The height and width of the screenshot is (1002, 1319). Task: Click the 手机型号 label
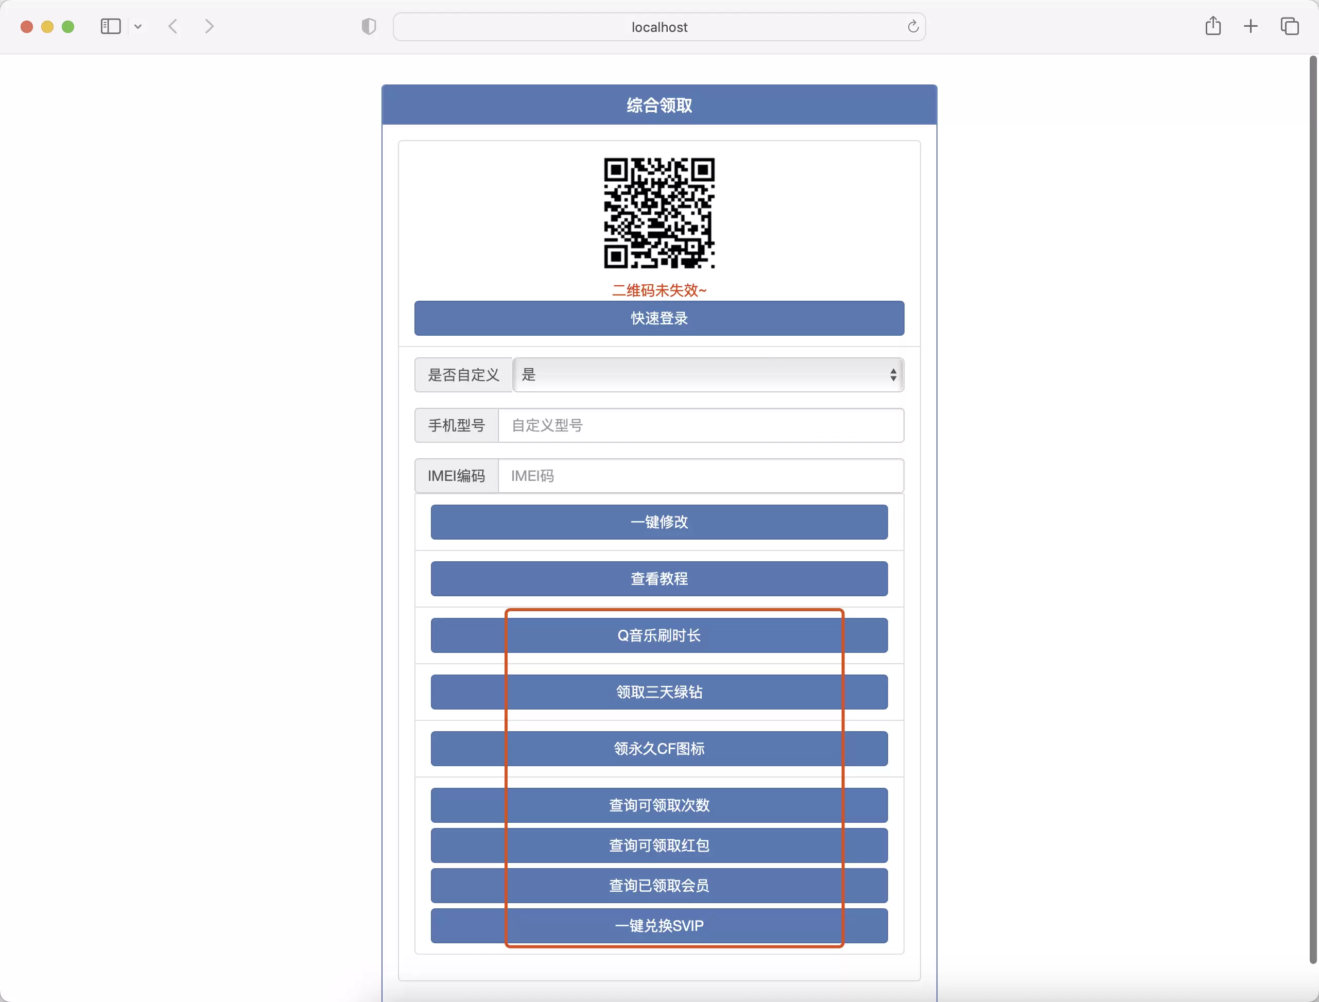coord(457,425)
